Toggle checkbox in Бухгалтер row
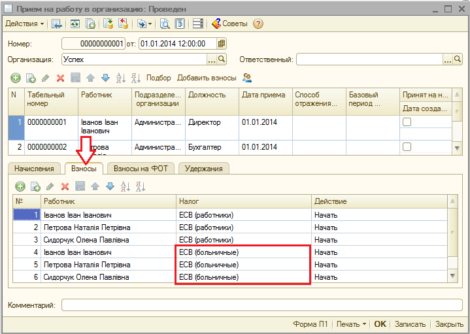Viewport: 470px width, 334px height. point(407,147)
